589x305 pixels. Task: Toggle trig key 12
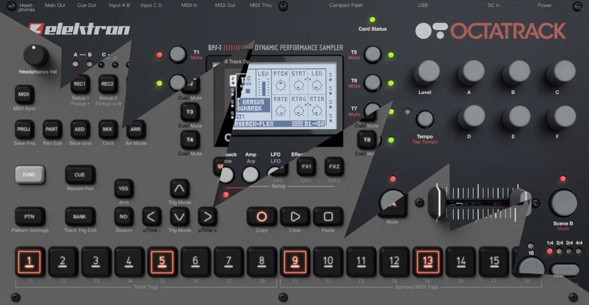pos(394,262)
